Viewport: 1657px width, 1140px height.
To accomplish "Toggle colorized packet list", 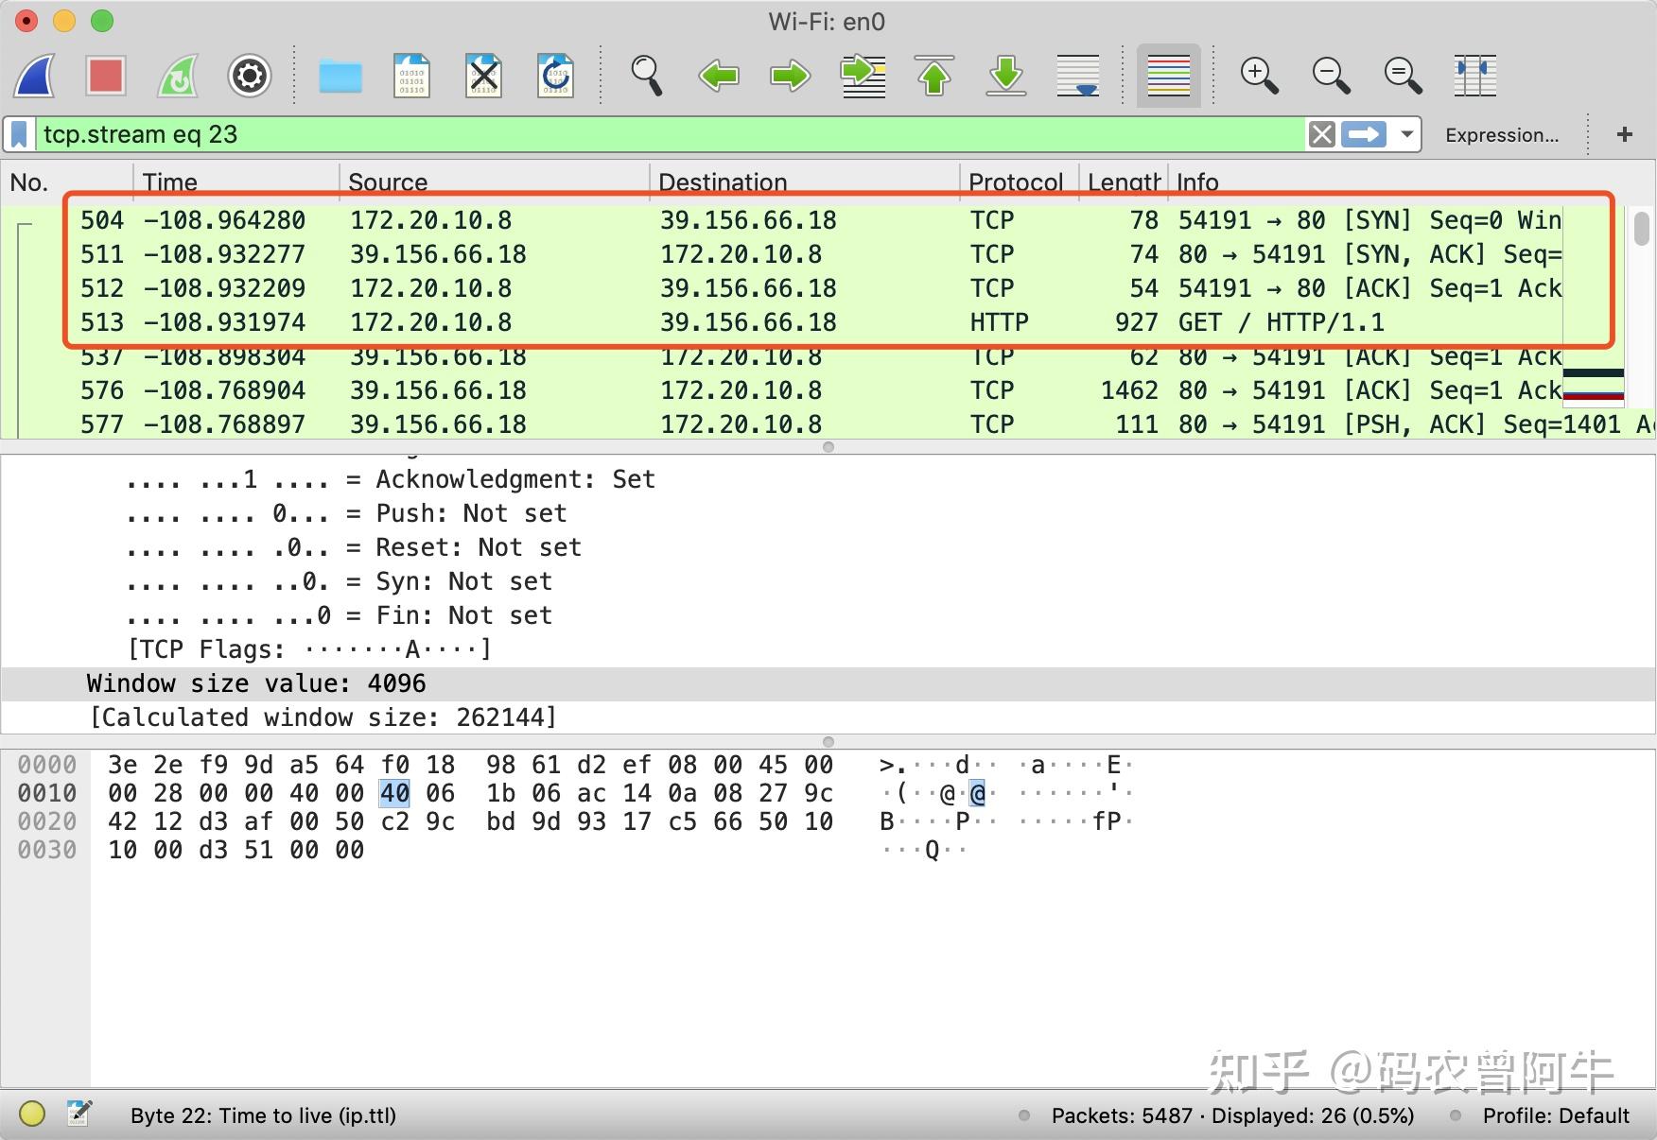I will pos(1168,76).
